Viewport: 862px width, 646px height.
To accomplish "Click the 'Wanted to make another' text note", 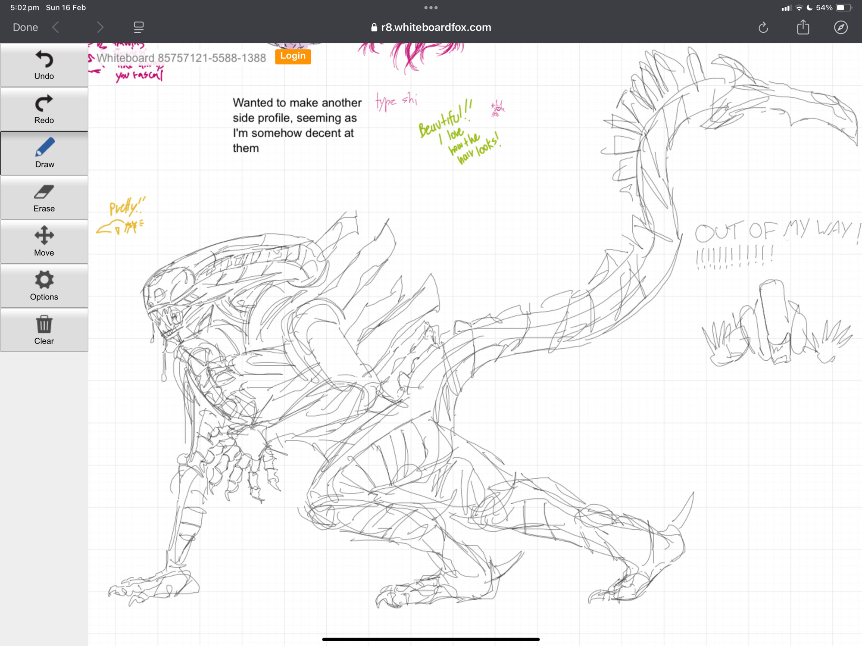I will click(x=297, y=125).
